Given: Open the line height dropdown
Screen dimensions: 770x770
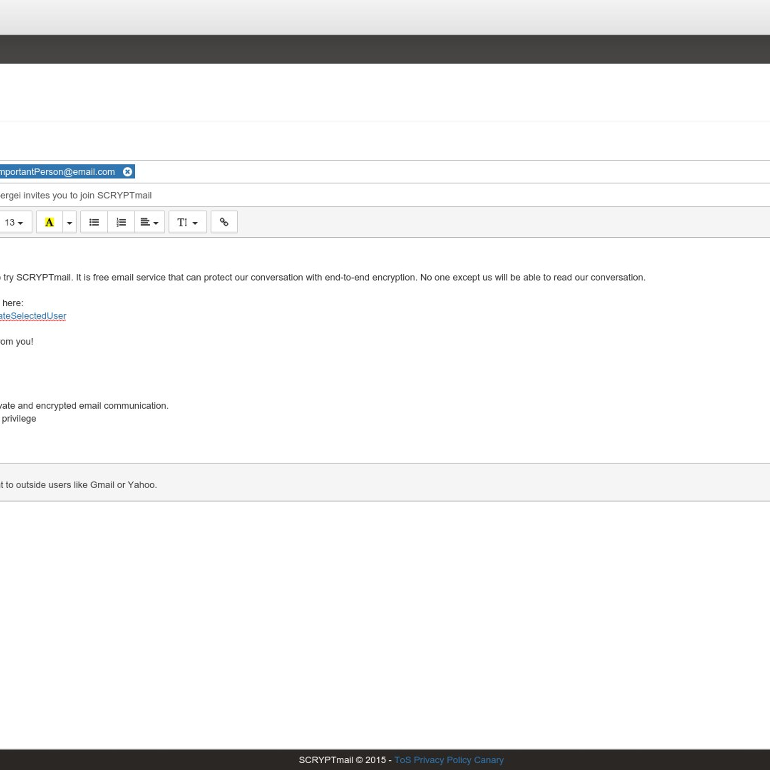Looking at the screenshot, I should pos(188,222).
